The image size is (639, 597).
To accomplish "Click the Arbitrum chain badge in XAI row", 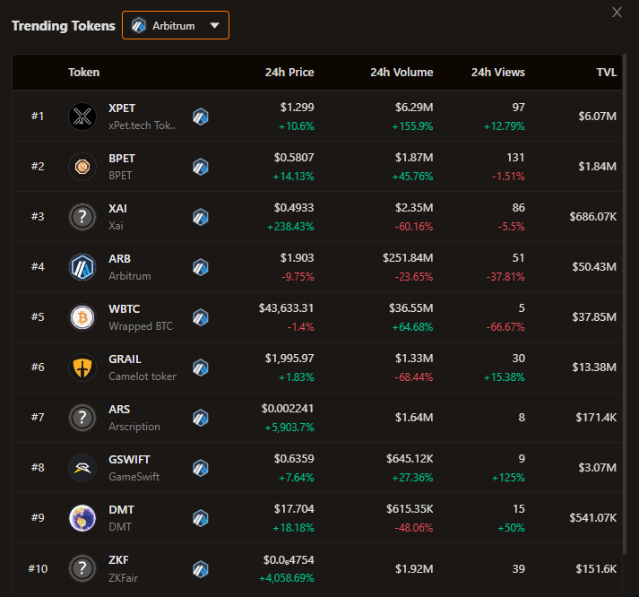I will (201, 217).
